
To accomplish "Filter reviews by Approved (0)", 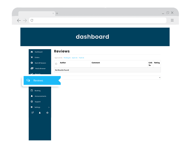I will coord(58,58).
